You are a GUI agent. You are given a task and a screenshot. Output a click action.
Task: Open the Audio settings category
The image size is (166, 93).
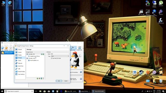[x=20, y=60]
